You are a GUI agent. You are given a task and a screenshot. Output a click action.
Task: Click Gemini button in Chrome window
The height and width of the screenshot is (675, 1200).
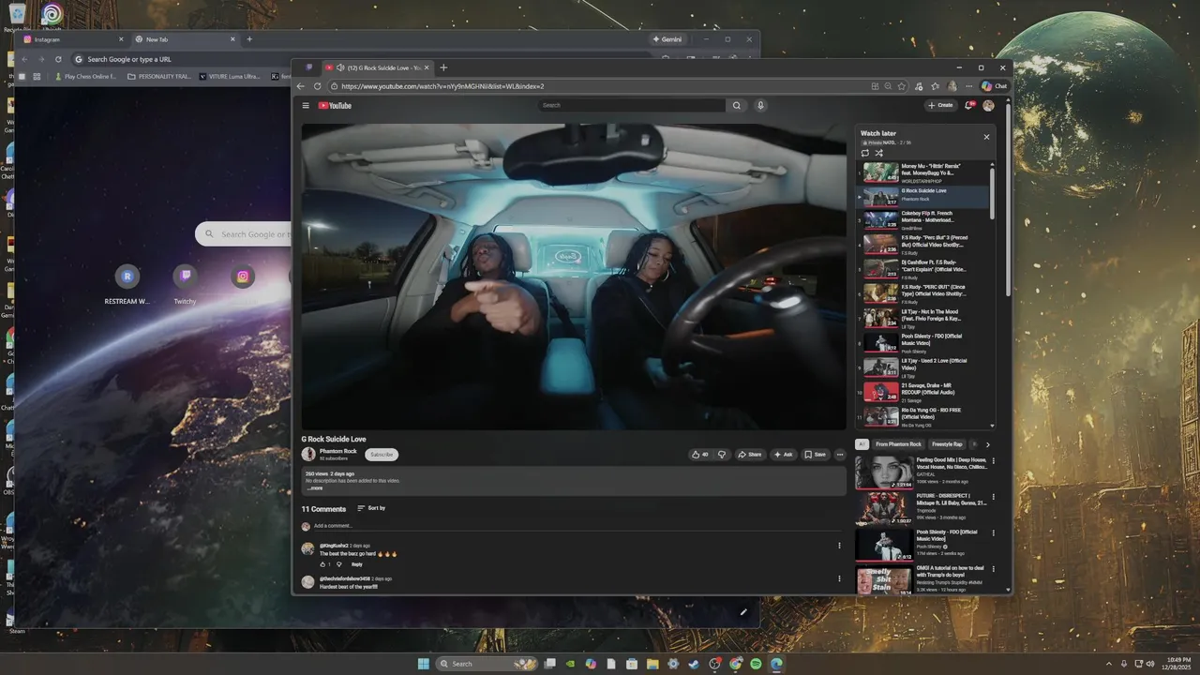pyautogui.click(x=667, y=39)
